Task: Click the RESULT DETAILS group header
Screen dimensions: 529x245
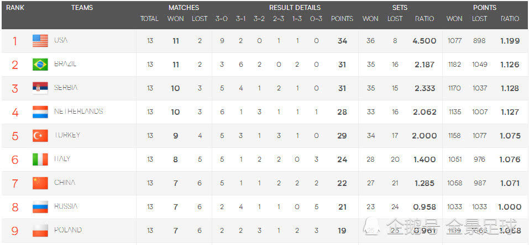Action: [x=295, y=8]
